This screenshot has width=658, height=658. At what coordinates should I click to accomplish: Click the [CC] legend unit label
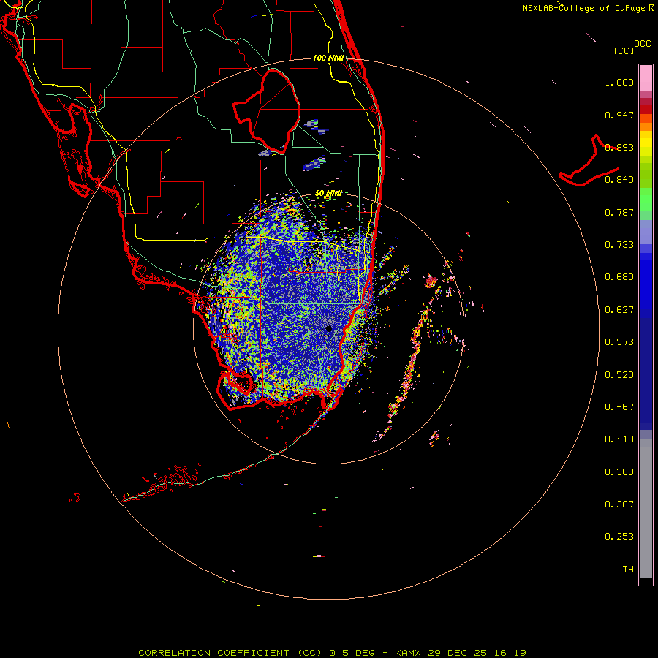624,51
